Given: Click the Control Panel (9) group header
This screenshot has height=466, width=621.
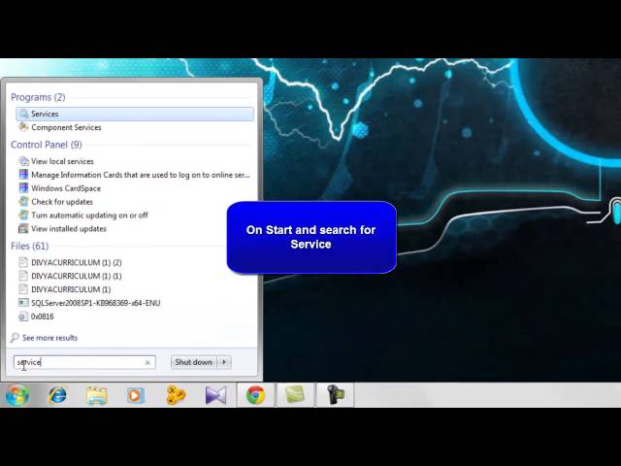Looking at the screenshot, I should tap(47, 145).
